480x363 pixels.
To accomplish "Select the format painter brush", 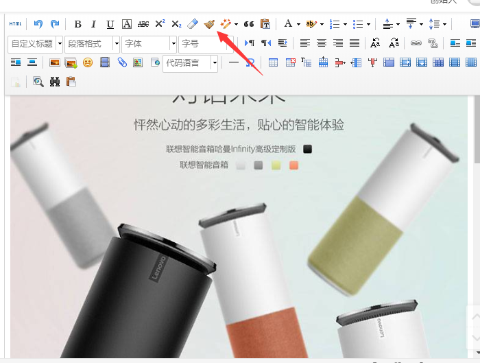I will click(x=209, y=24).
